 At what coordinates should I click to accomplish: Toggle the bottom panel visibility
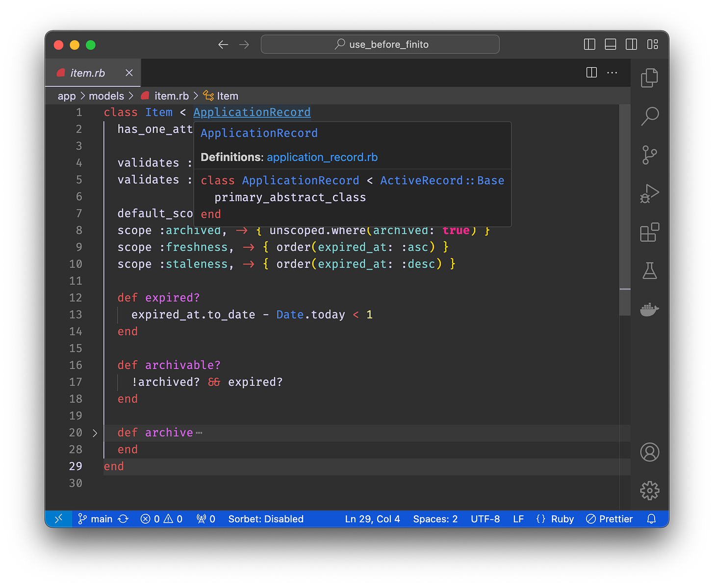[x=610, y=44]
